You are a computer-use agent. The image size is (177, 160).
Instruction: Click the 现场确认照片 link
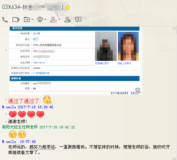[x=102, y=64]
